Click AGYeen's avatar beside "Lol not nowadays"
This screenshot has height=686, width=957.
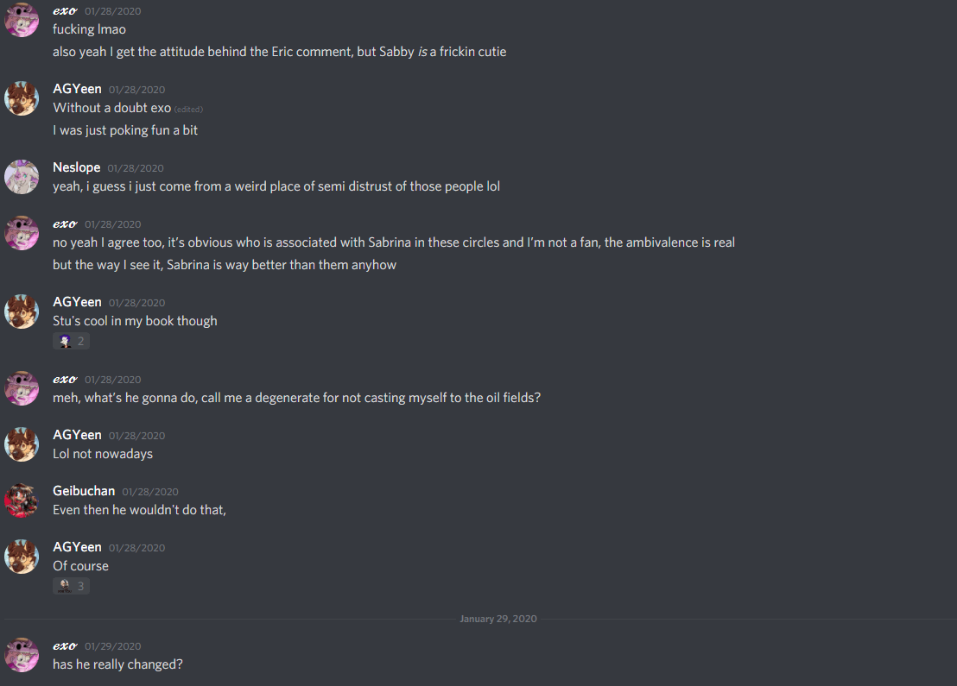coord(22,444)
